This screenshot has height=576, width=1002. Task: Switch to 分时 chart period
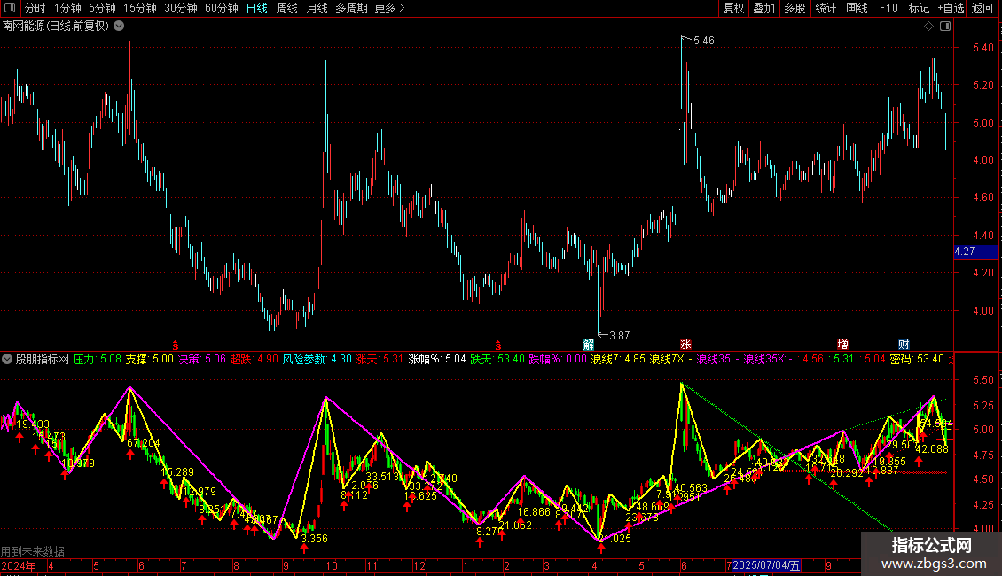coord(35,8)
